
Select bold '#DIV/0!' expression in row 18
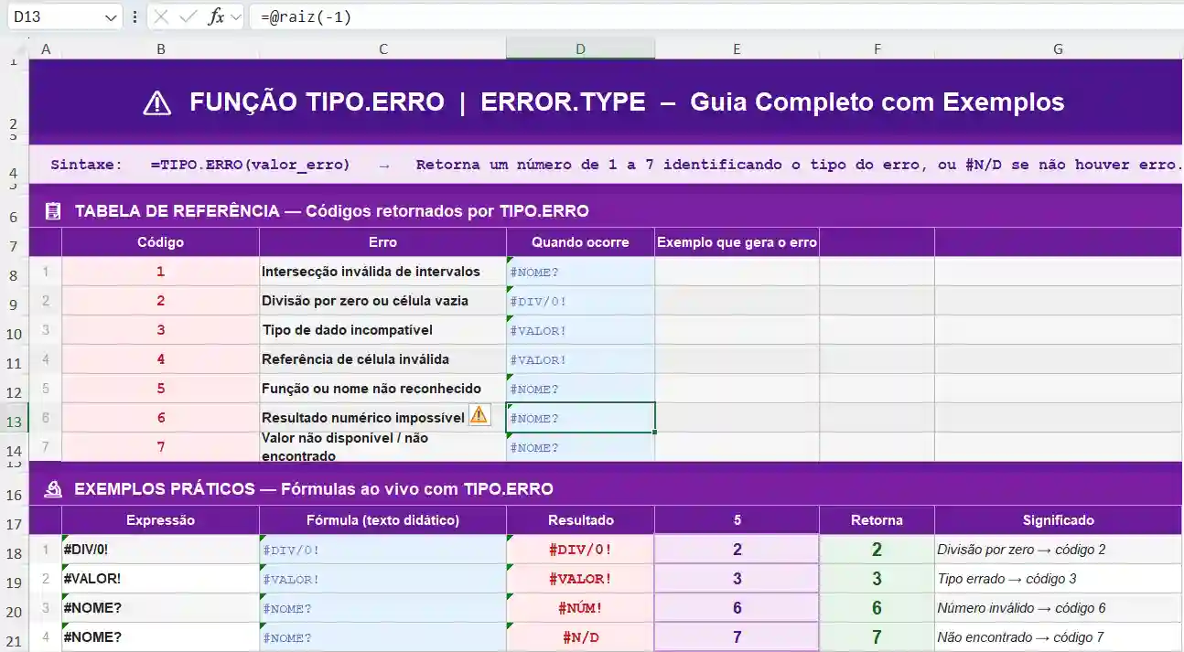tap(161, 550)
